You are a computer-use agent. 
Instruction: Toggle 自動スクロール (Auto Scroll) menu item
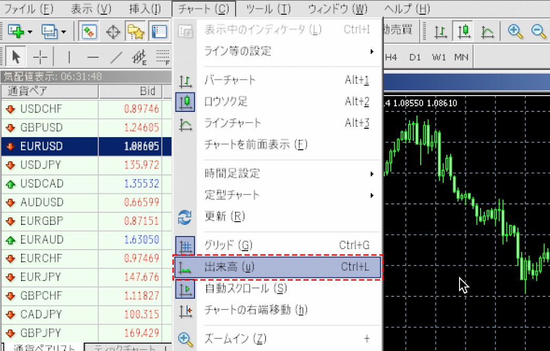pyautogui.click(x=277, y=288)
